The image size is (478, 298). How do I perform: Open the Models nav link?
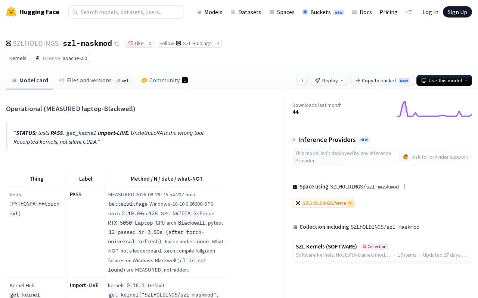209,12
